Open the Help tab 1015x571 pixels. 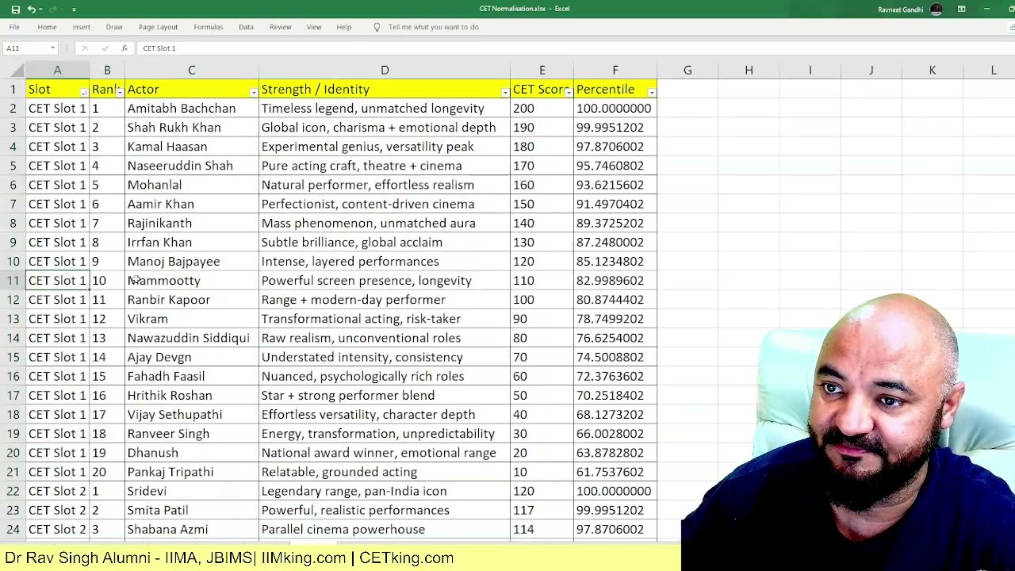(343, 27)
